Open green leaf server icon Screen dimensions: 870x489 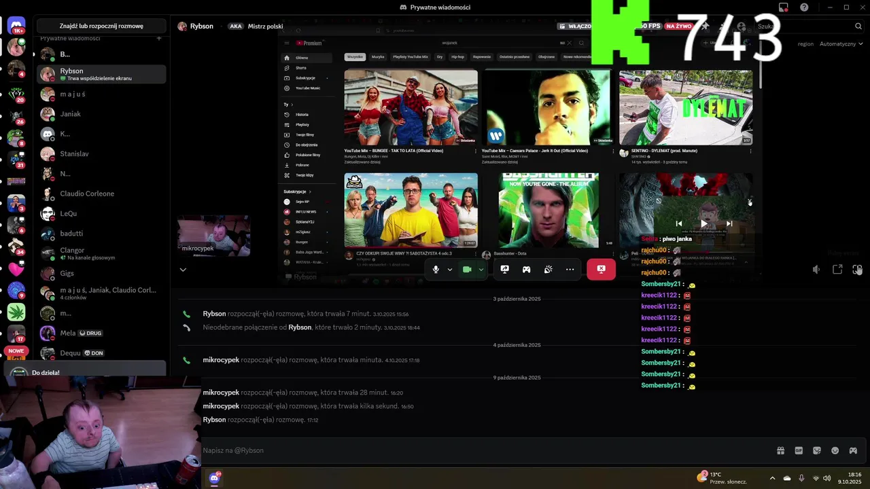pos(16,312)
